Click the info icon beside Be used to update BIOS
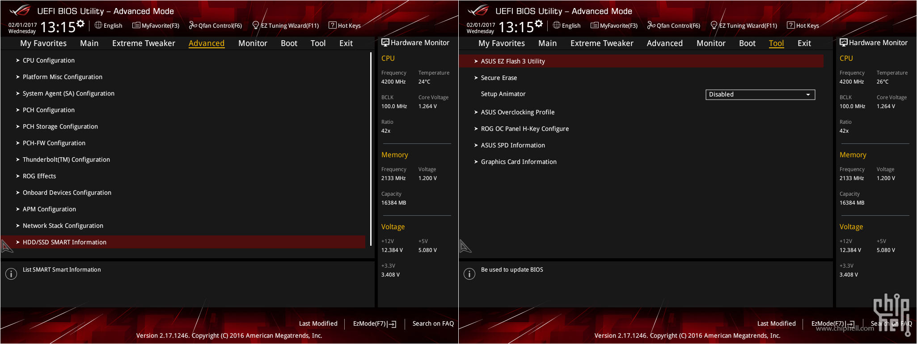This screenshot has width=917, height=344. click(x=469, y=274)
